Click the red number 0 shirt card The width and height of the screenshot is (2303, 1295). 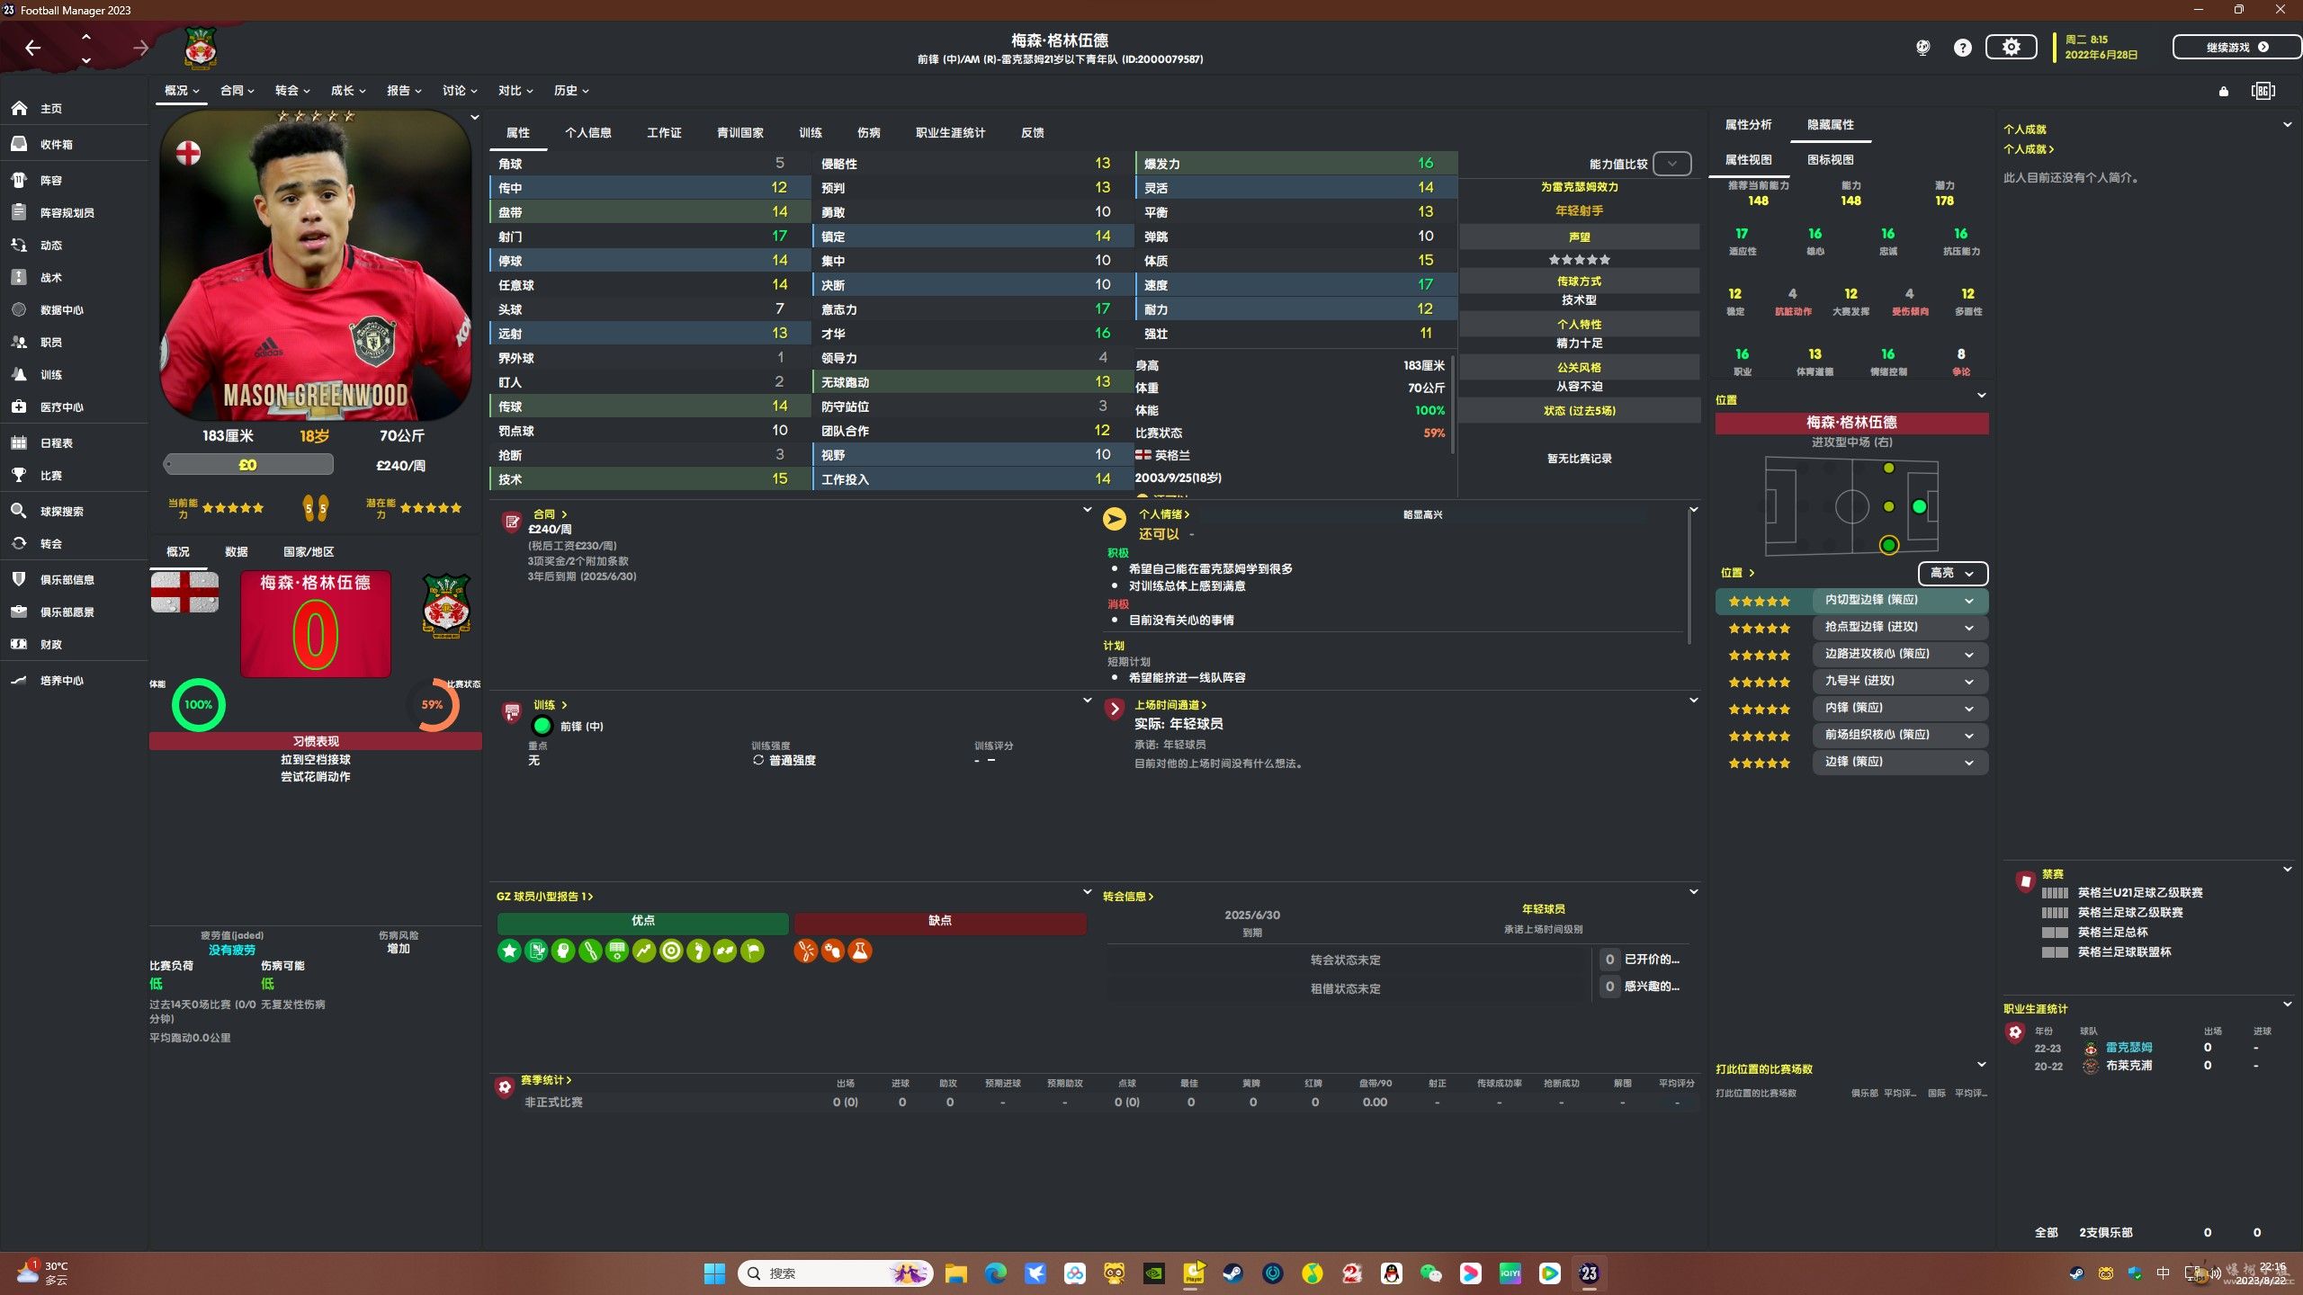pyautogui.click(x=316, y=623)
